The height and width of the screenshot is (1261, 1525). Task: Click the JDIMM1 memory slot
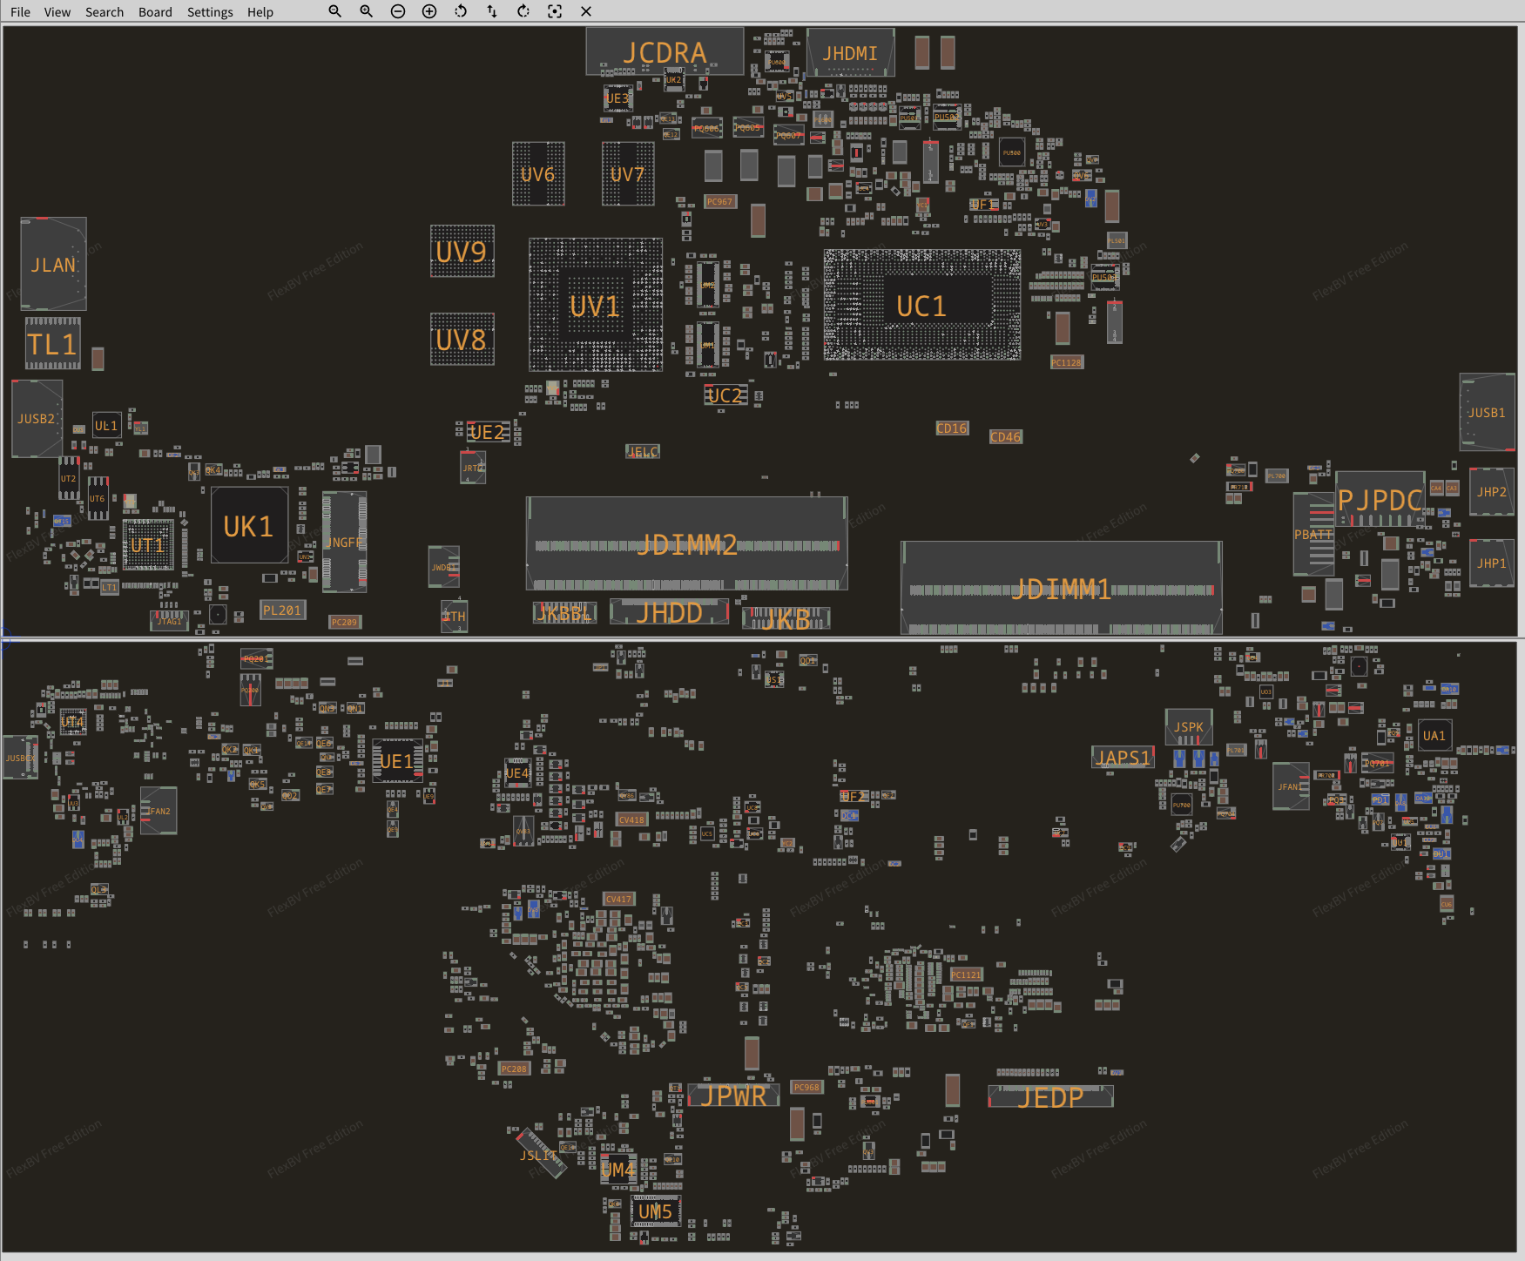1061,590
